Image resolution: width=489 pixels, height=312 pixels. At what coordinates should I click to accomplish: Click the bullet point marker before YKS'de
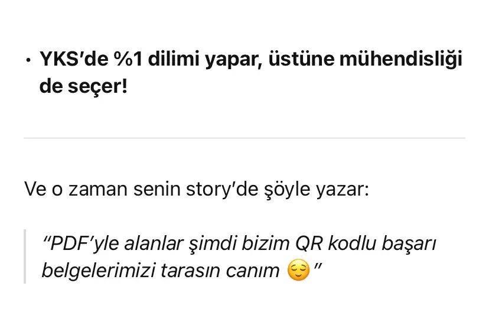(x=28, y=62)
